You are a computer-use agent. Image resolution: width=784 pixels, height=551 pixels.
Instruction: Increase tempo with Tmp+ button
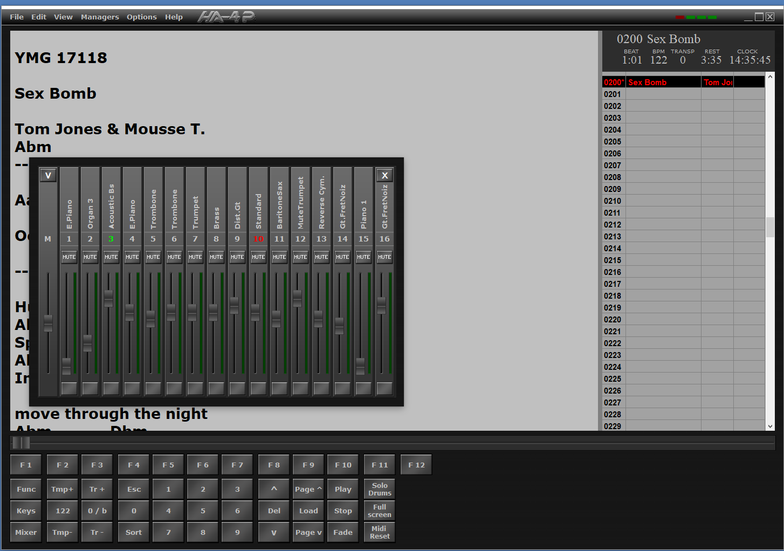pos(62,489)
